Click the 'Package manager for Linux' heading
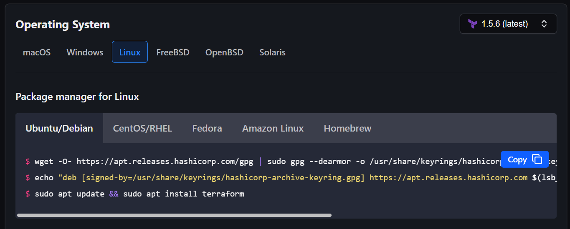This screenshot has width=570, height=229. coord(77,97)
